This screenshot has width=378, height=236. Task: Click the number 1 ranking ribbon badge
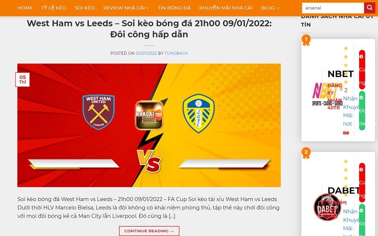click(x=306, y=40)
